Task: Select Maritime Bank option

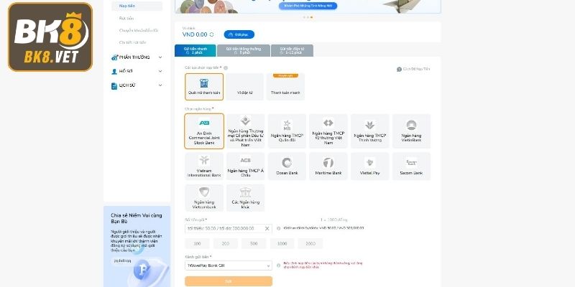Action: tap(328, 166)
